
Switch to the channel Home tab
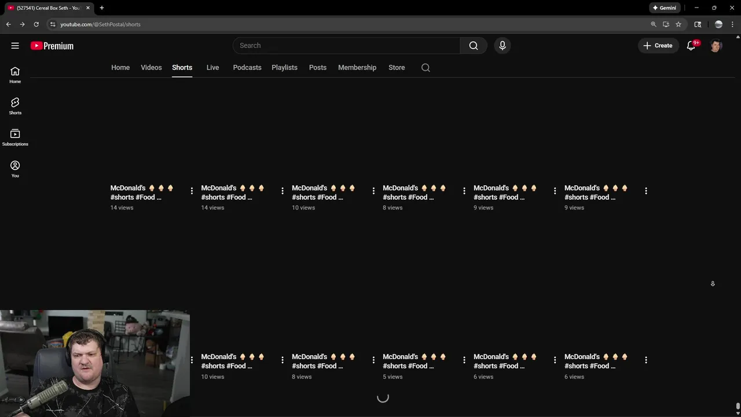click(120, 68)
